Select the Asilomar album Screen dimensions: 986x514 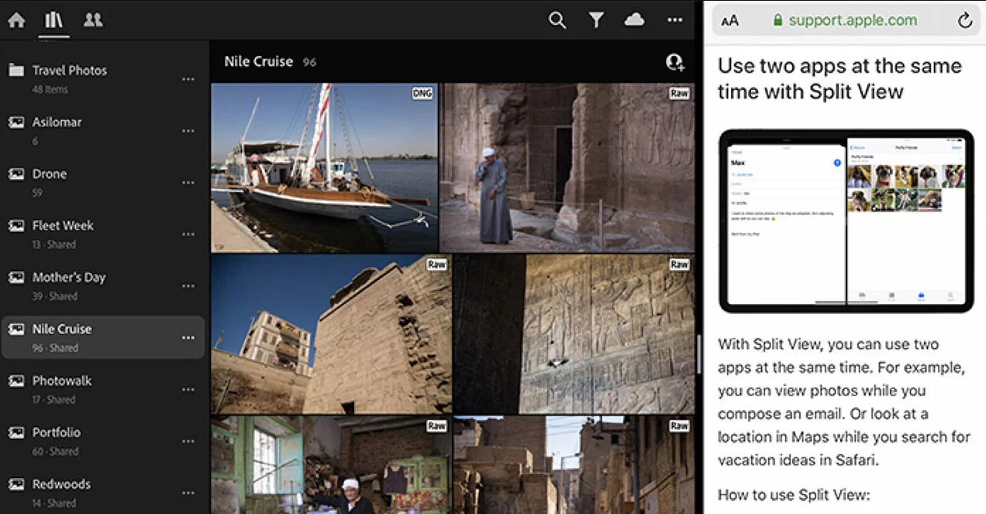[x=57, y=122]
